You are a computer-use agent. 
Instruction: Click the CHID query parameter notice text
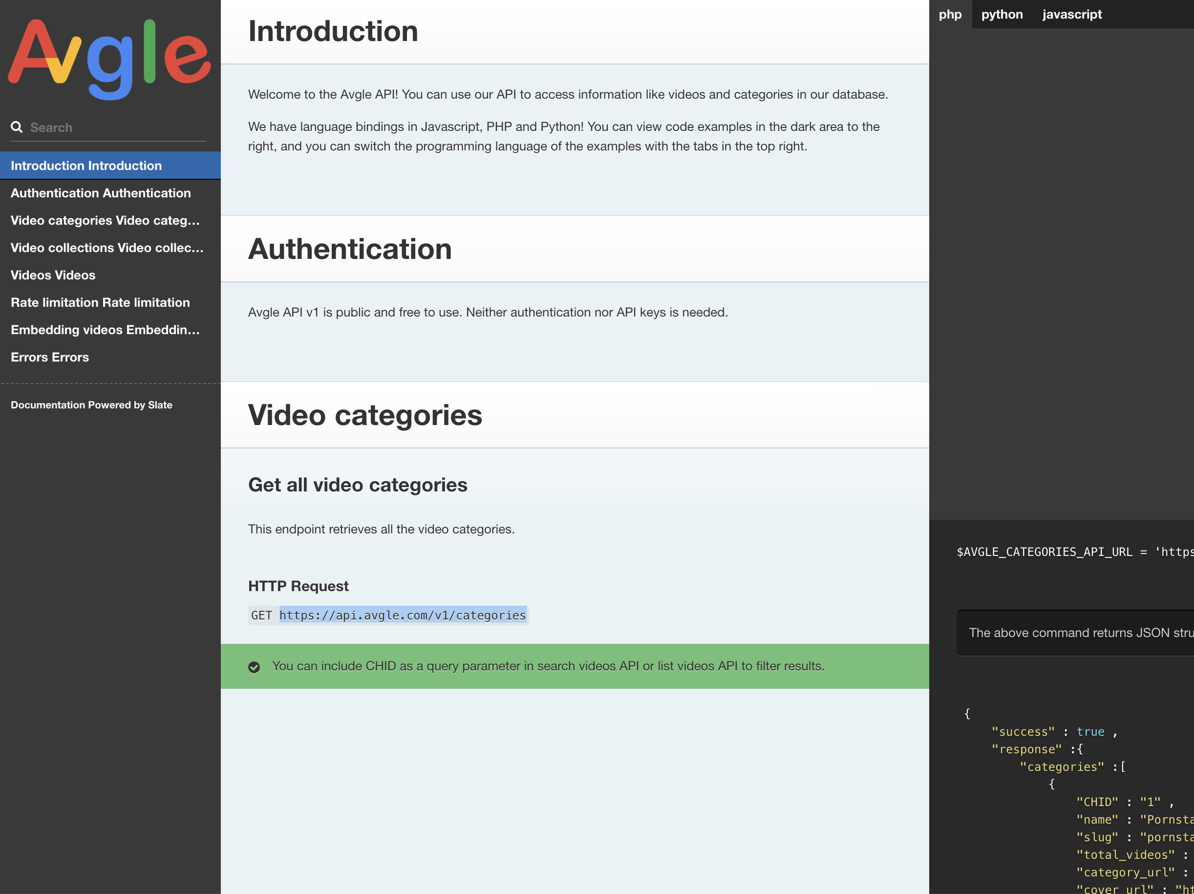click(548, 666)
